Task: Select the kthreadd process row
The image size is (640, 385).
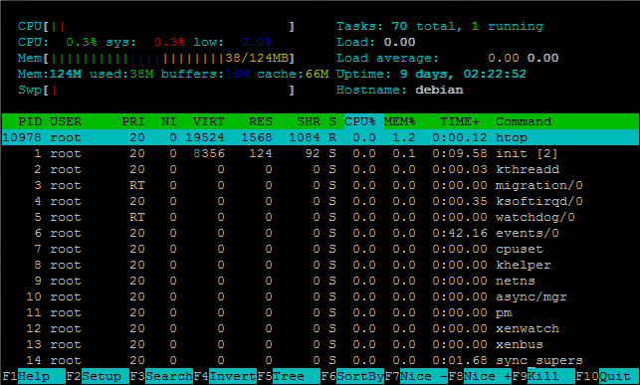Action: [x=320, y=169]
